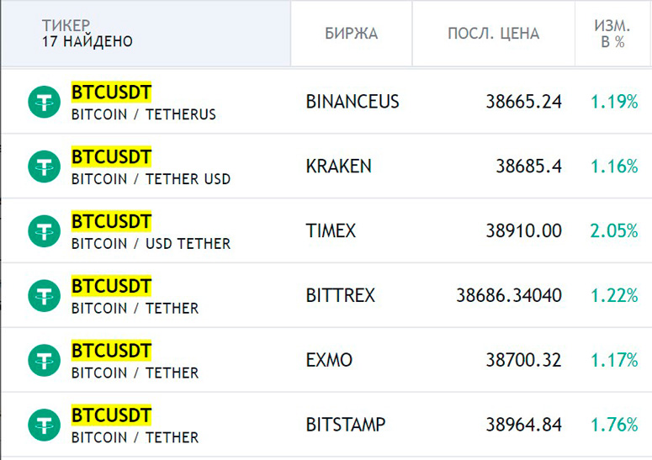Open the BTCUSDT ticker on BITSTAMP
The height and width of the screenshot is (460, 652).
pos(111,415)
